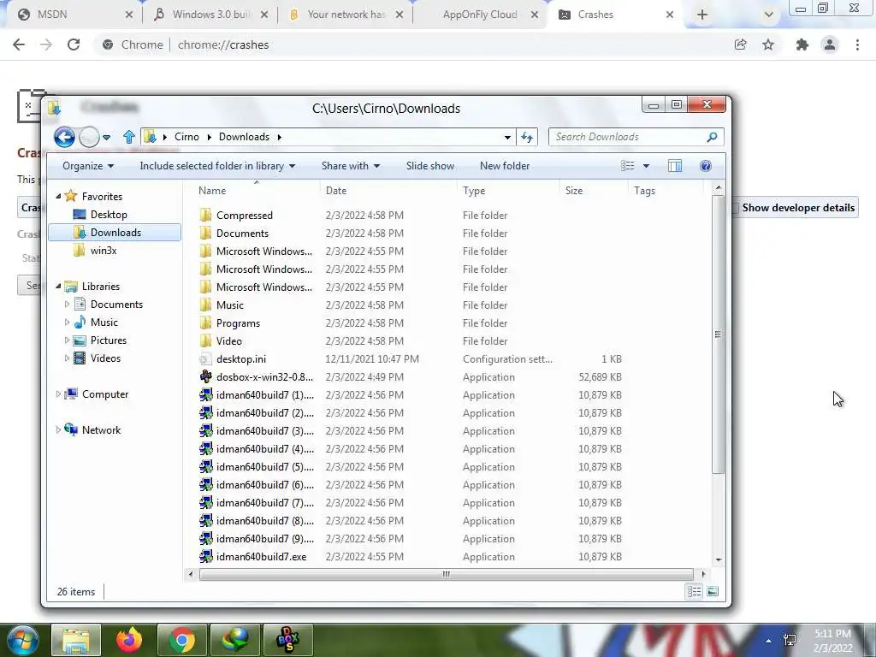Screen dimensions: 876x657
Task: Switch to the AppOnFly Cloud tab
Action: click(x=481, y=15)
